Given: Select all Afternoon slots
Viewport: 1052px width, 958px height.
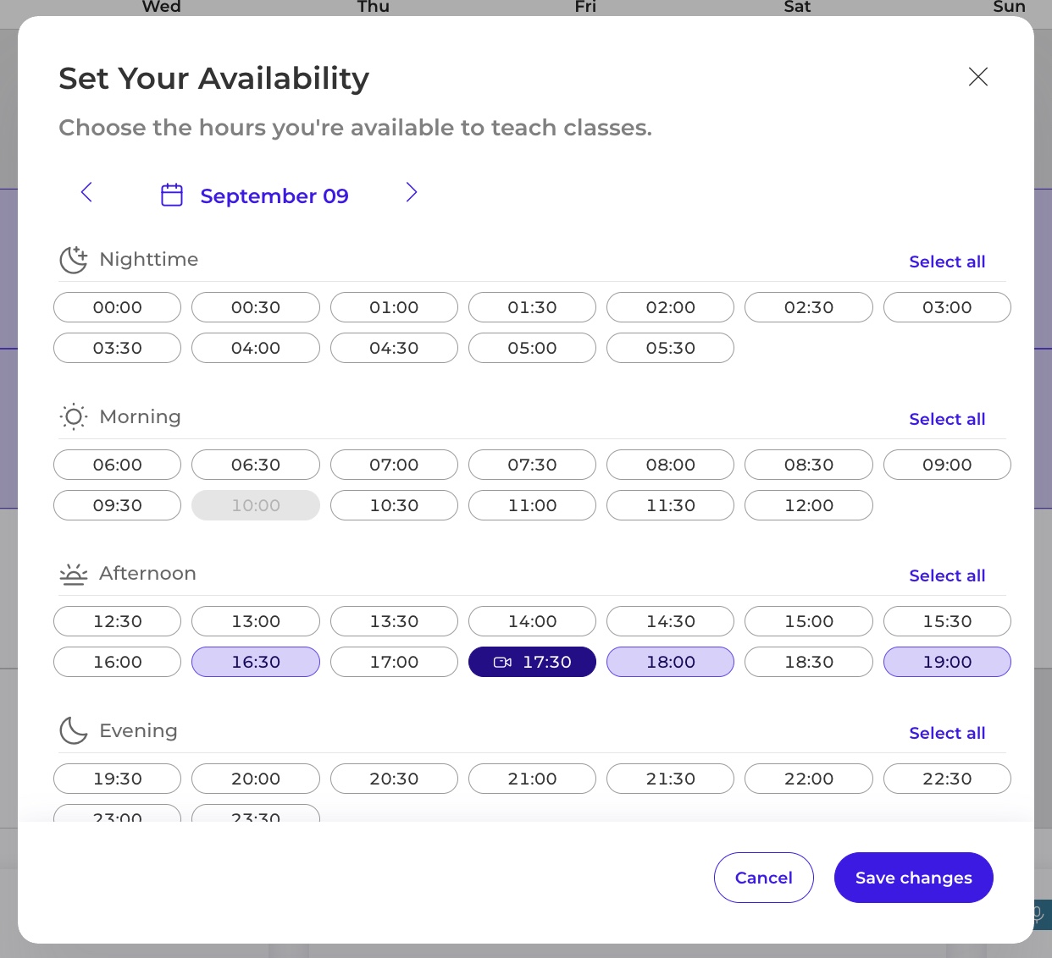Looking at the screenshot, I should tap(947, 575).
